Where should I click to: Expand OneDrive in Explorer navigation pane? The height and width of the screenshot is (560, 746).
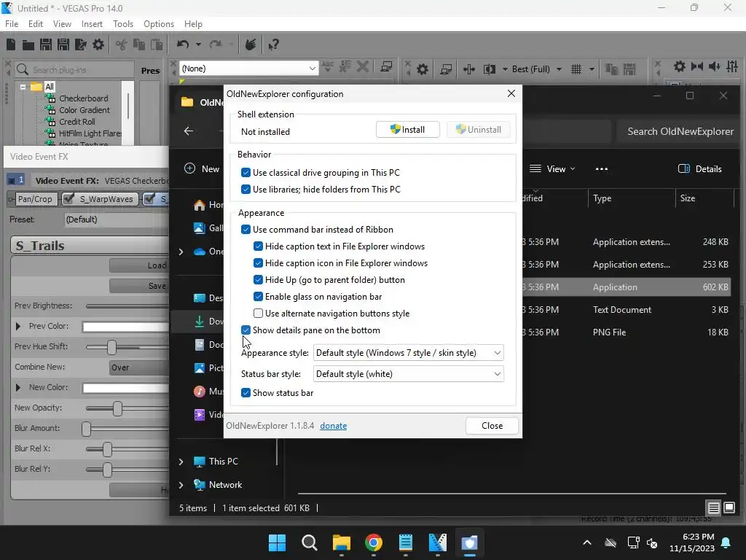[x=181, y=252]
